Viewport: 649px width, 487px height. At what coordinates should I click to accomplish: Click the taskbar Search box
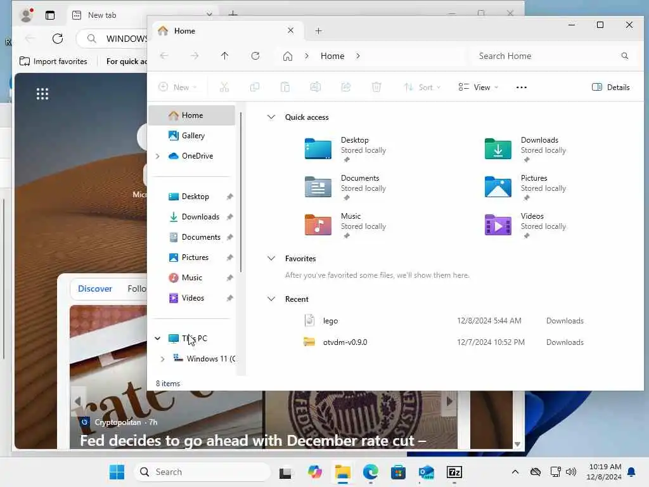tap(202, 472)
